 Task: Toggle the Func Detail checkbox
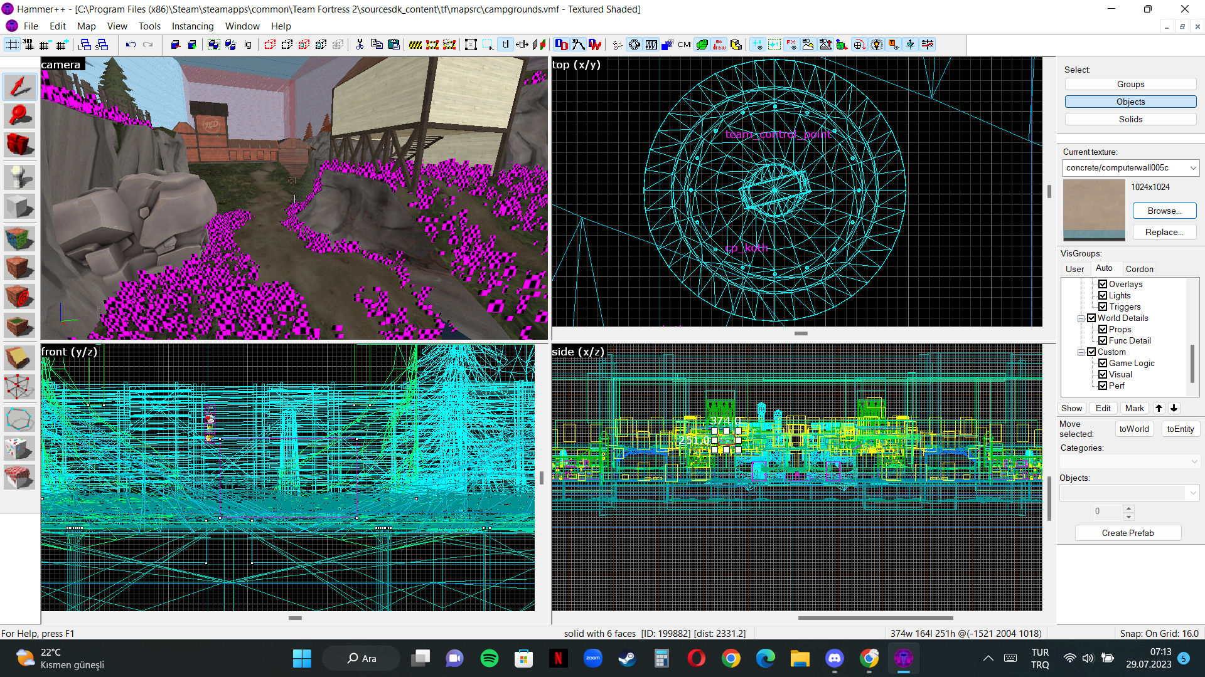pos(1103,340)
